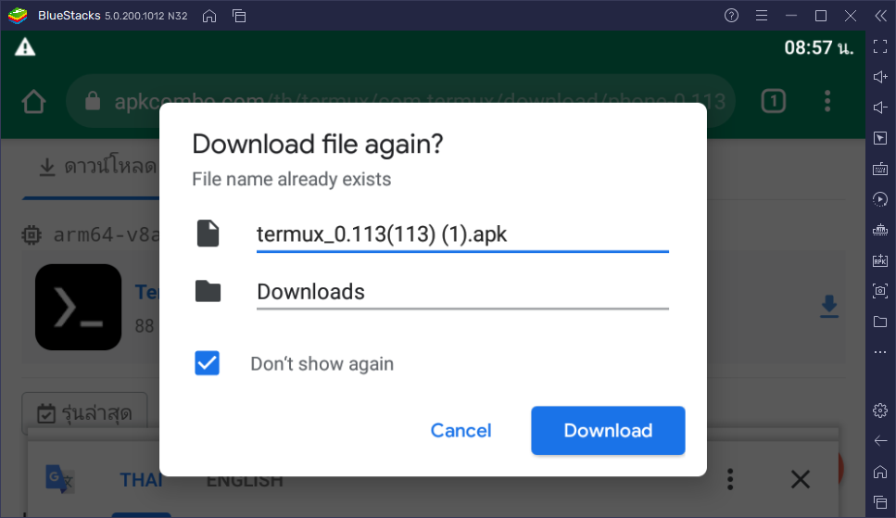Collapse the BlueStacks side toolbar
Viewport: 896px width, 518px height.
click(x=880, y=16)
